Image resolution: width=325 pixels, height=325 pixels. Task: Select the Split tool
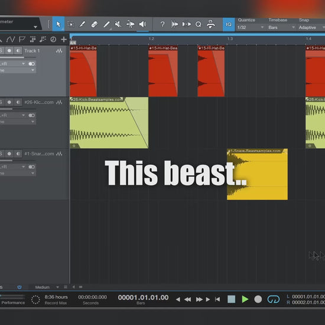click(x=82, y=24)
